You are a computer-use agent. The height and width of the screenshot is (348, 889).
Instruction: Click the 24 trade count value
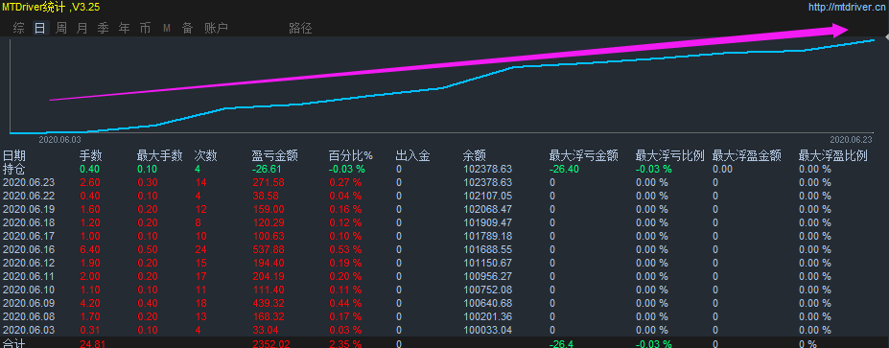click(x=200, y=249)
